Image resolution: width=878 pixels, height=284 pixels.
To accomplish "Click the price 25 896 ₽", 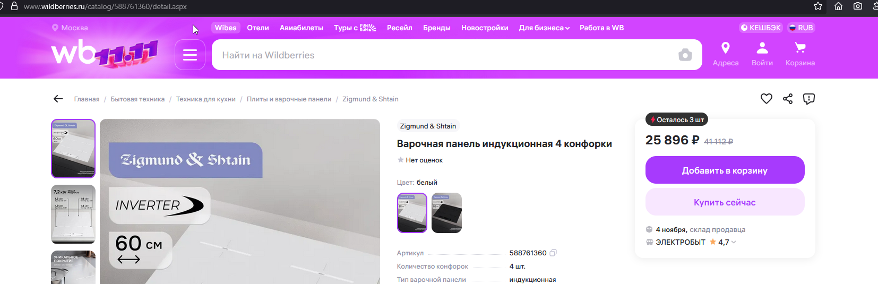I will [672, 140].
